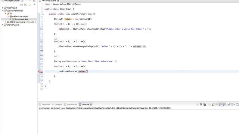Remove launch with single X icon
Viewport: 239px width, 134px height.
(x=201, y=104)
